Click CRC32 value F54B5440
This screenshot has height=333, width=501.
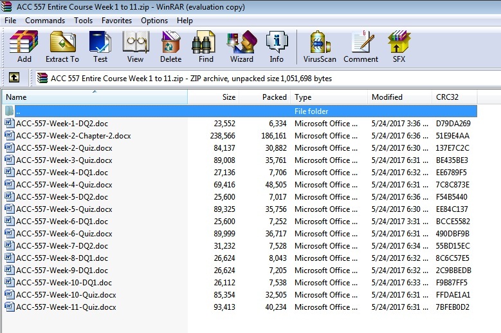pyautogui.click(x=451, y=197)
